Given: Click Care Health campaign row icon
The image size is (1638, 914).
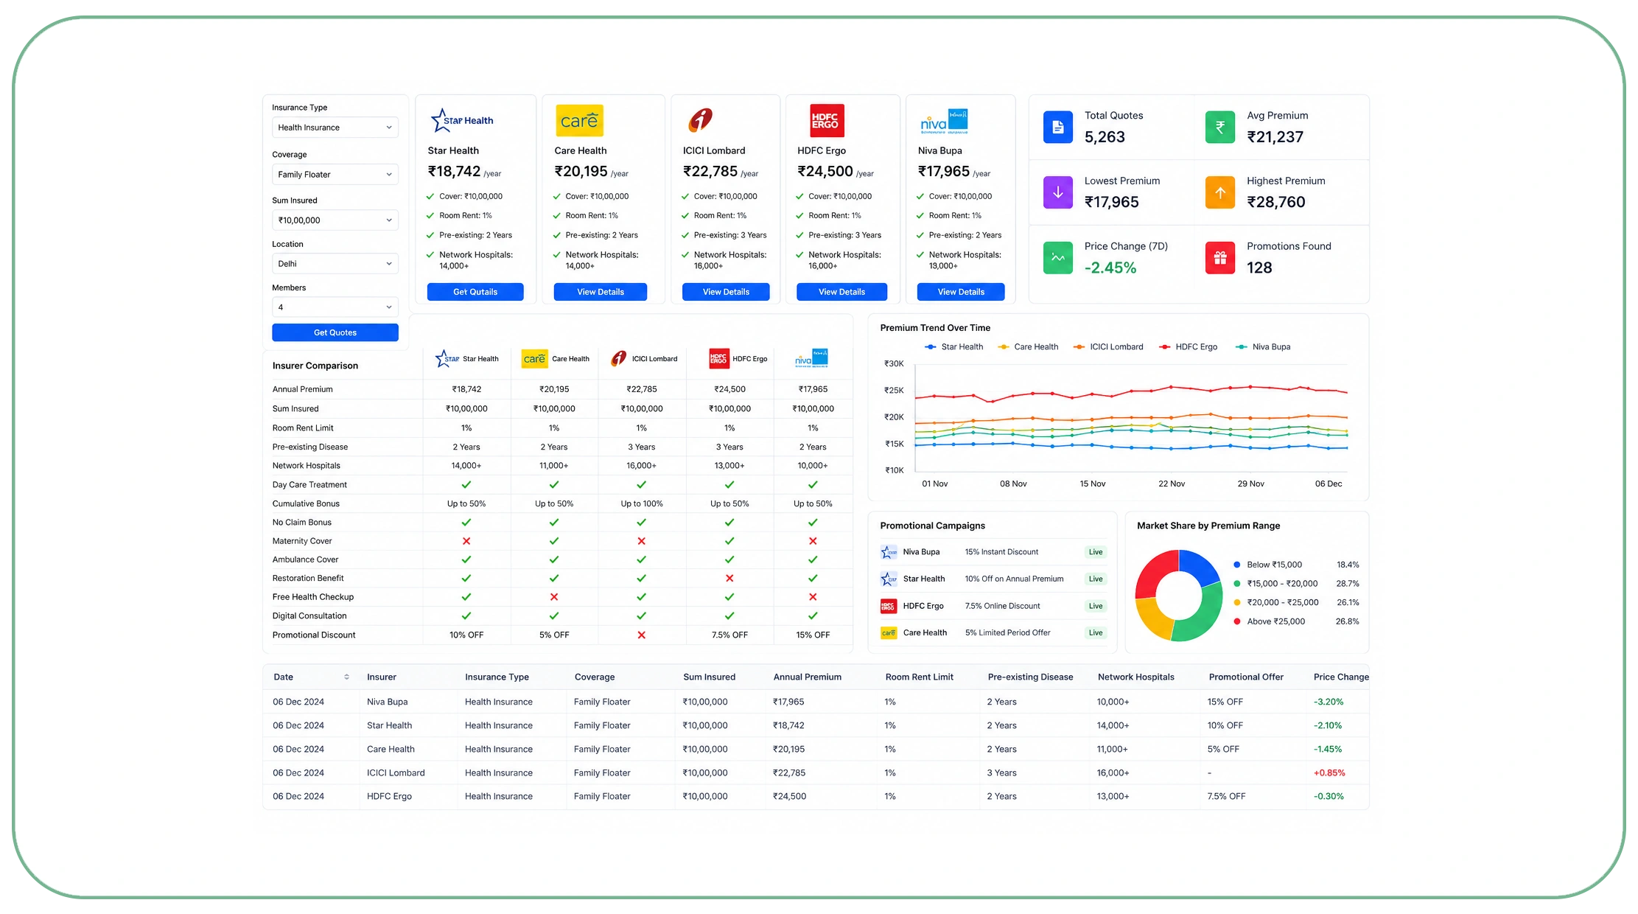Looking at the screenshot, I should click(x=889, y=633).
